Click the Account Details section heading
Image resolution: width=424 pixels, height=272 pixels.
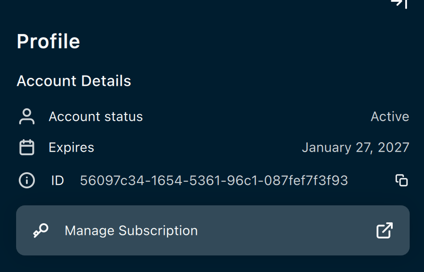[74, 81]
